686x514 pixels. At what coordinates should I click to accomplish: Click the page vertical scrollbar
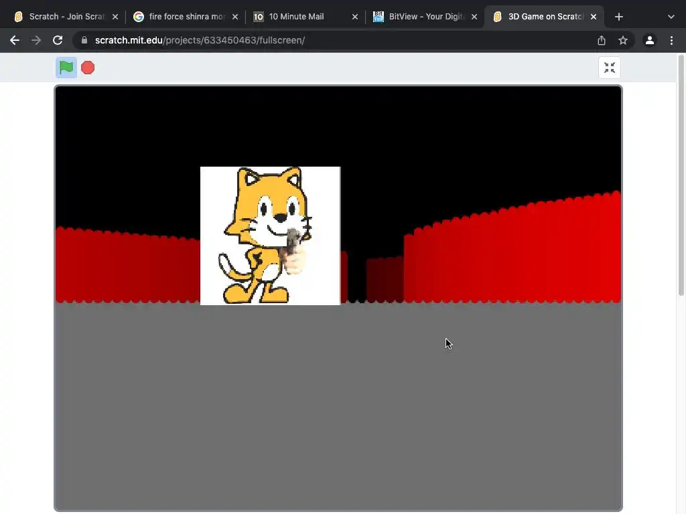pyautogui.click(x=681, y=175)
